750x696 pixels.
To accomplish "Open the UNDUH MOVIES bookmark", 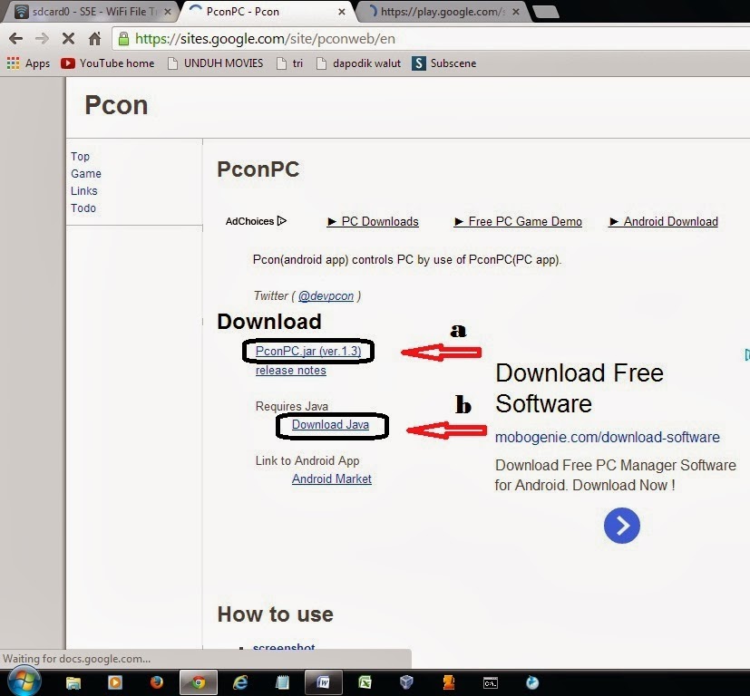I will 215,63.
